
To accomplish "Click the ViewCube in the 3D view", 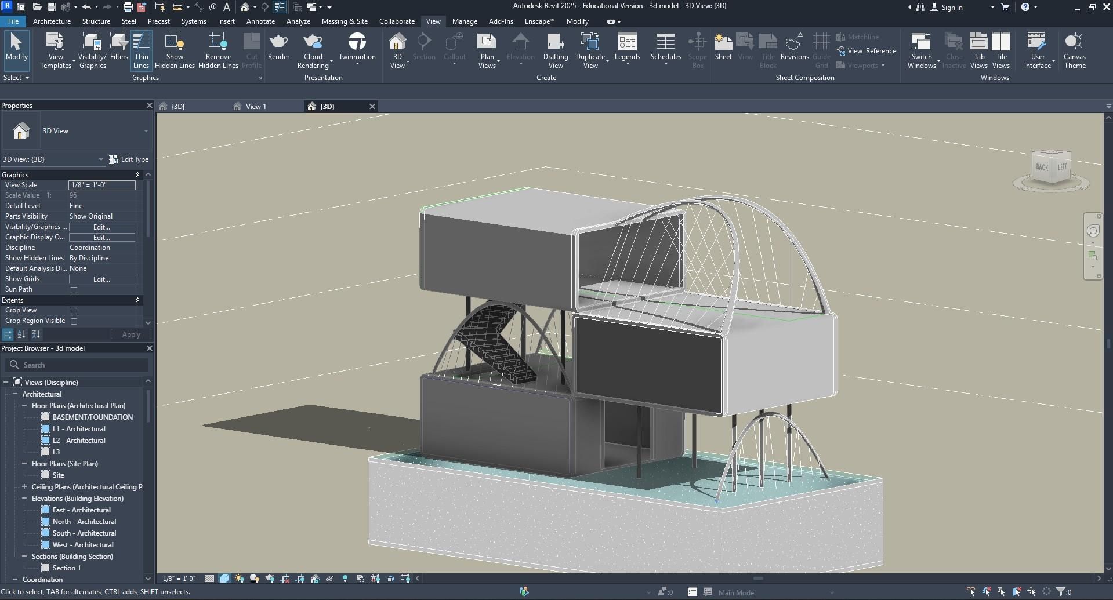I will click(1051, 168).
